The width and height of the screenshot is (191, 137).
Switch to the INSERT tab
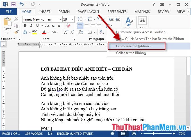45,12
